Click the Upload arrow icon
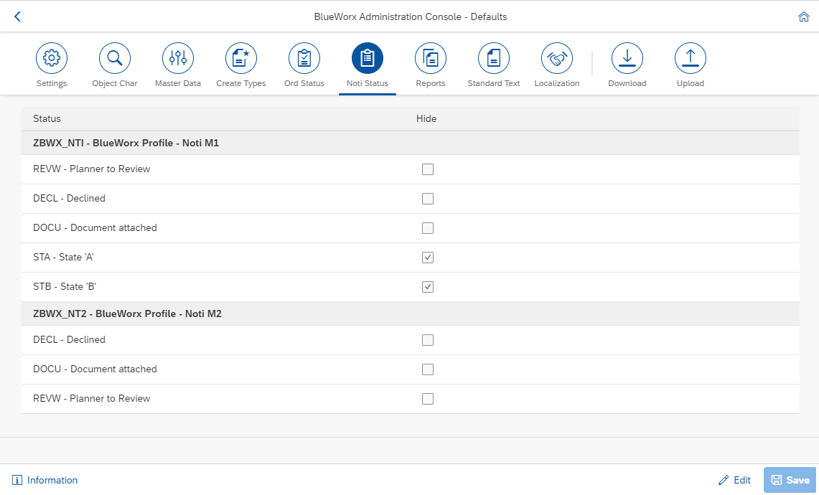This screenshot has width=819, height=495. click(x=691, y=58)
